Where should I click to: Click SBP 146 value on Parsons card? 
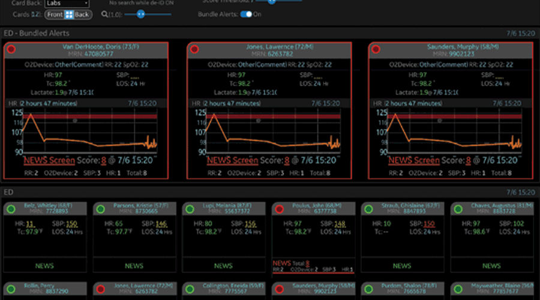pos(161,224)
